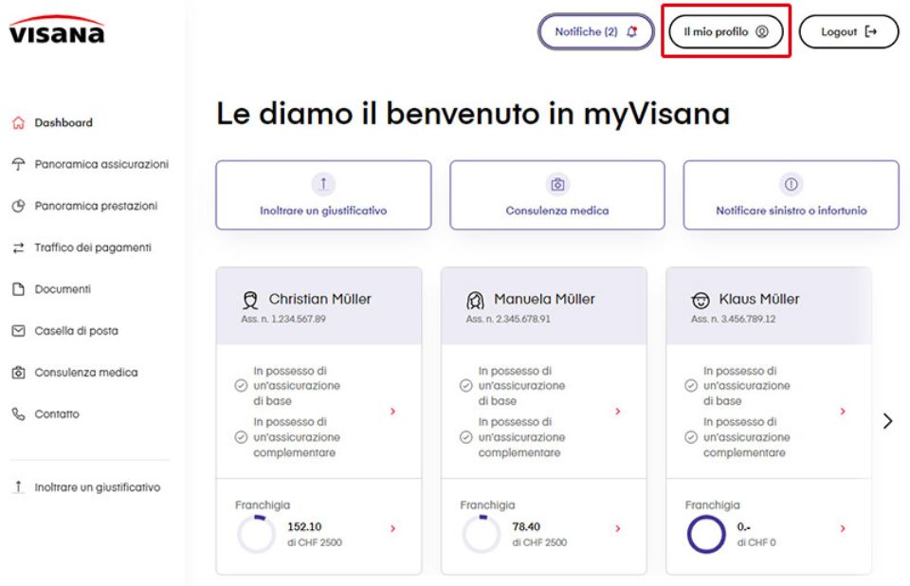Screen dimensions: 910x586
Task: Click the Documenti file icon
Action: coord(17,289)
